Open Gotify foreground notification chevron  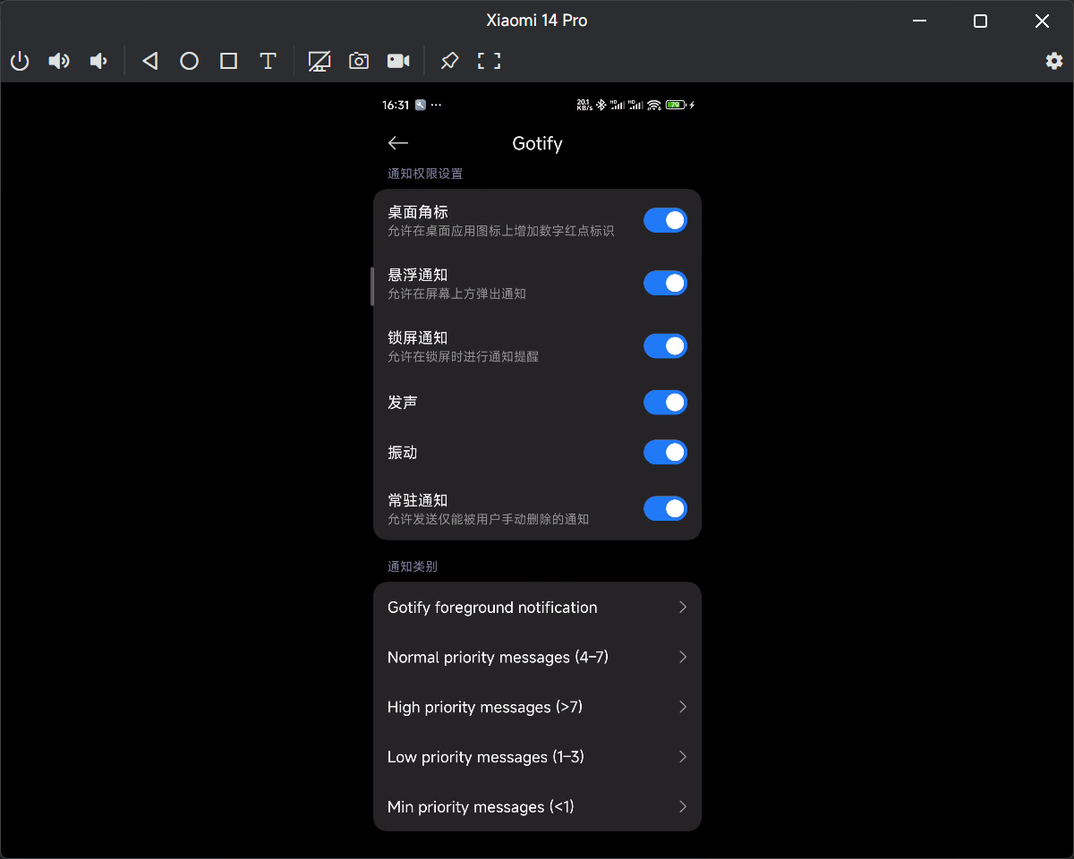tap(683, 608)
